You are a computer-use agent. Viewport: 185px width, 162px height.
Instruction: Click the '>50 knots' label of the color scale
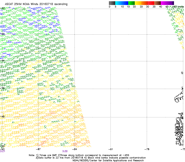[x=178, y=7]
